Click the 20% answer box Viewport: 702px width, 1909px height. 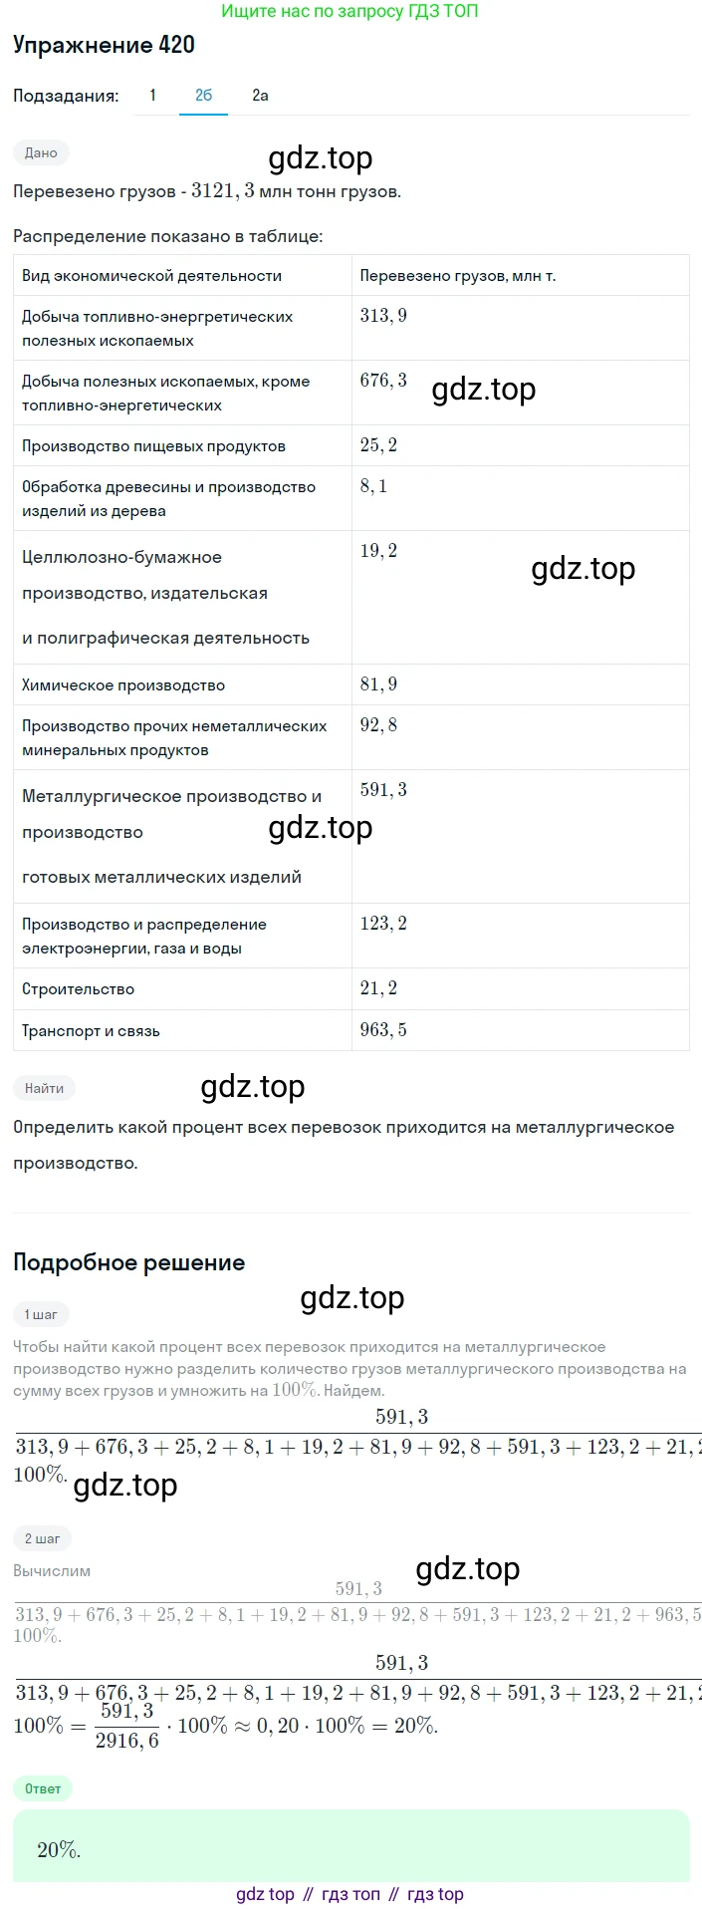click(351, 1849)
